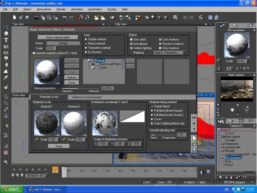
Task: Adjust the Smooth blending strip slider
Action: (153, 135)
